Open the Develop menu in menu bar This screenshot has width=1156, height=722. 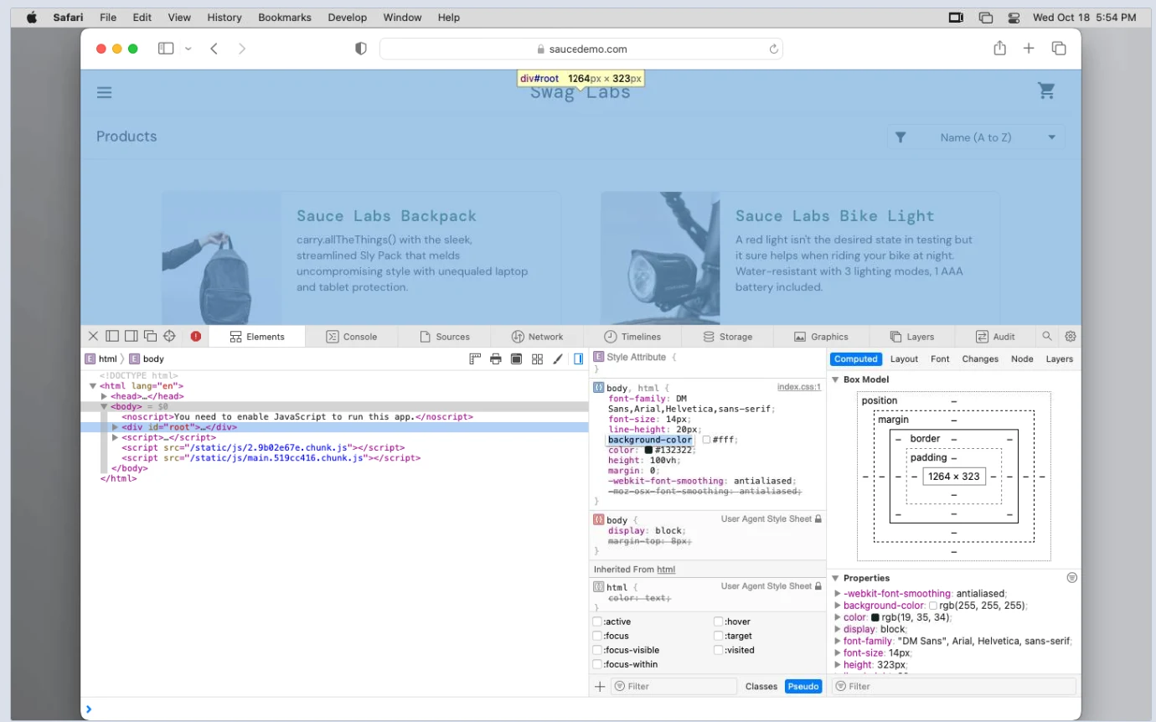click(347, 17)
